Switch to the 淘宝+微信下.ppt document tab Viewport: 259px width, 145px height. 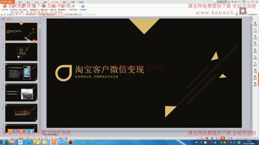coord(75,15)
